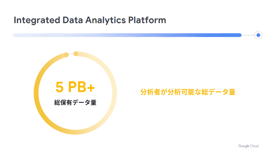Viewport: 272px width, 153px height.
Task: Click the orange 分析者が分析可能な総データ量 text
Action: tap(188, 92)
